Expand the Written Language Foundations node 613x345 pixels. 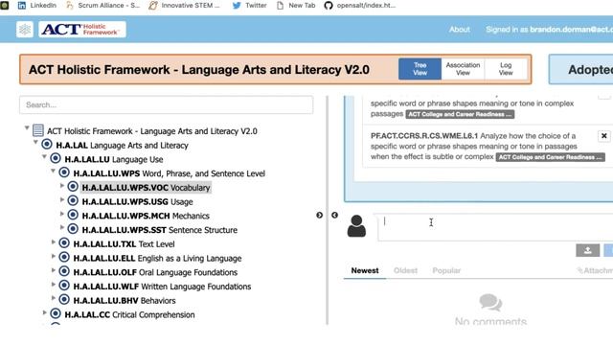[x=54, y=284]
